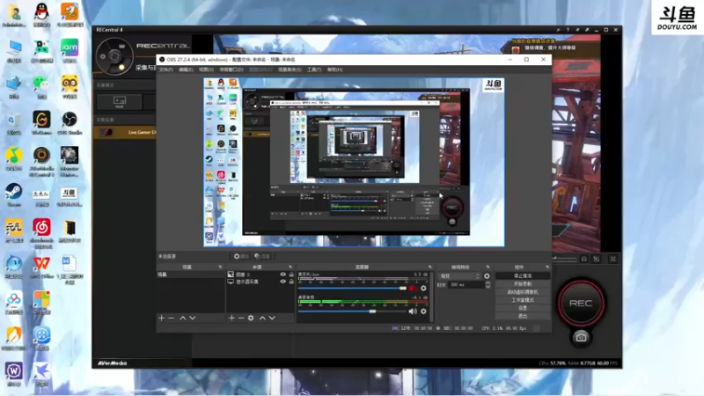
Task: Add a new source with the plus icon
Action: [231, 318]
